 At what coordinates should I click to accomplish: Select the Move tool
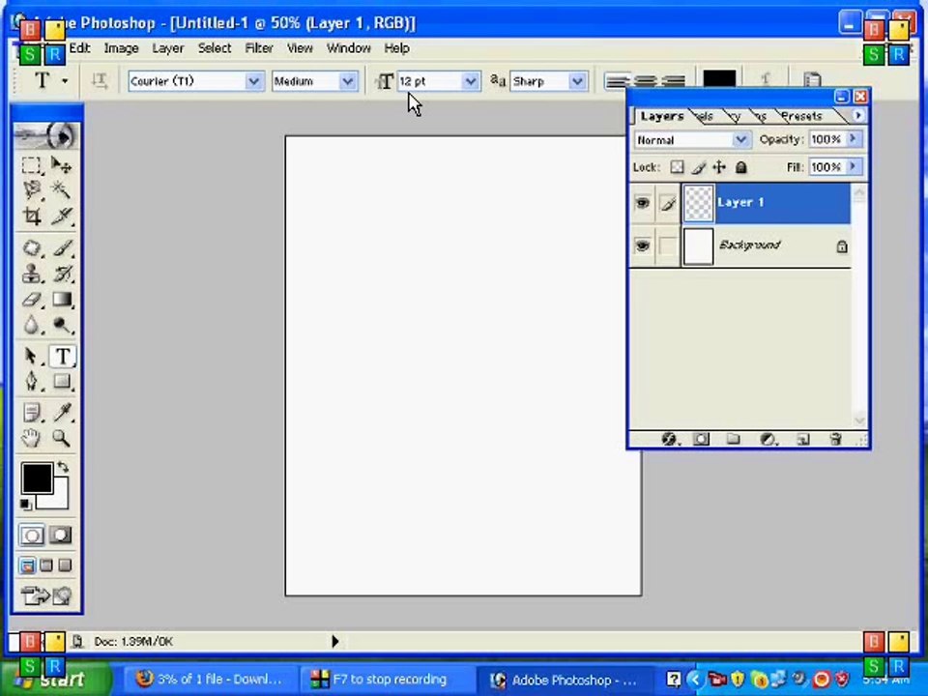tap(62, 165)
